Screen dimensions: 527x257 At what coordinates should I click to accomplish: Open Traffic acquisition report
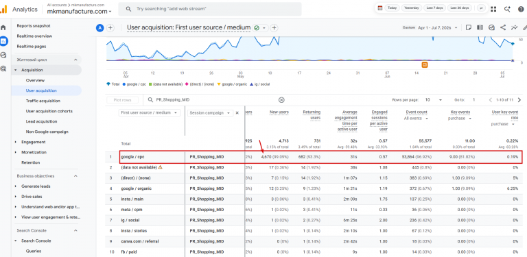(x=43, y=101)
